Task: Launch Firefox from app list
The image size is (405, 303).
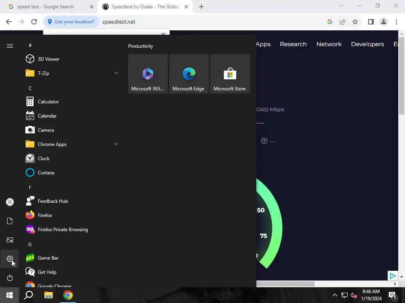Action: (72, 215)
